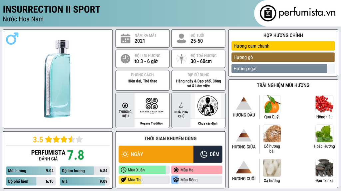341x191 pixels.
Task: Click the dark Đêm nighttime bar
Action: pyautogui.click(x=208, y=154)
